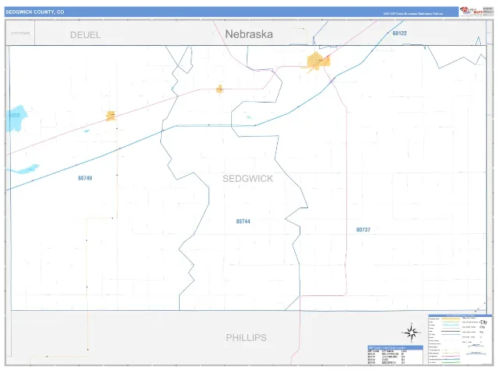This screenshot has height=373, width=498.
Task: Click the map legend title bar
Action: [x=460, y=315]
